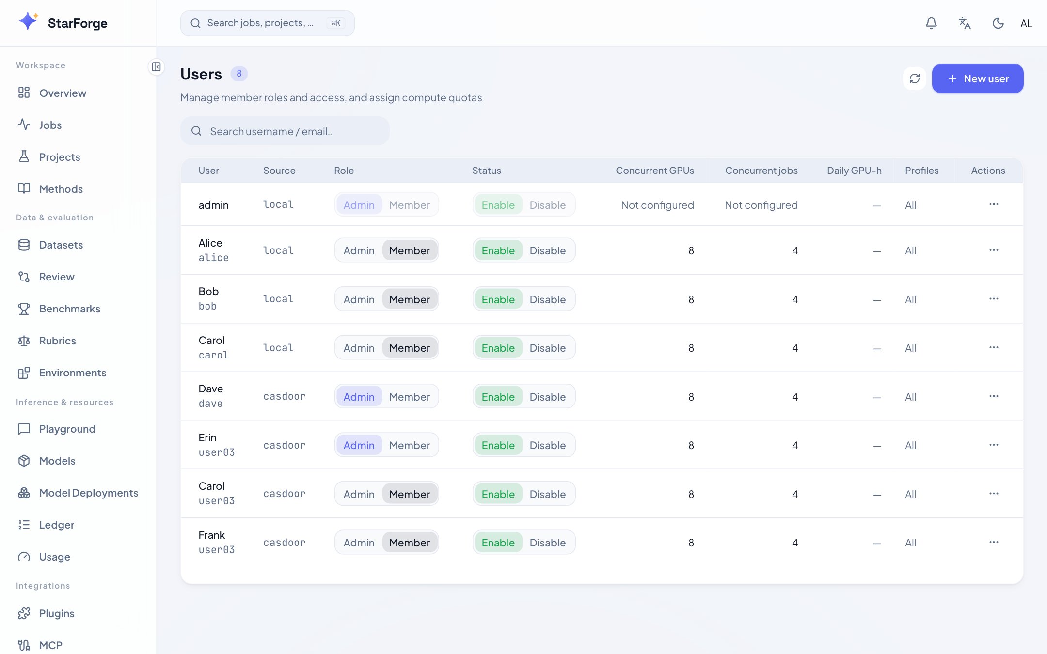
Task: Open actions menu for Erin
Action: 994,445
